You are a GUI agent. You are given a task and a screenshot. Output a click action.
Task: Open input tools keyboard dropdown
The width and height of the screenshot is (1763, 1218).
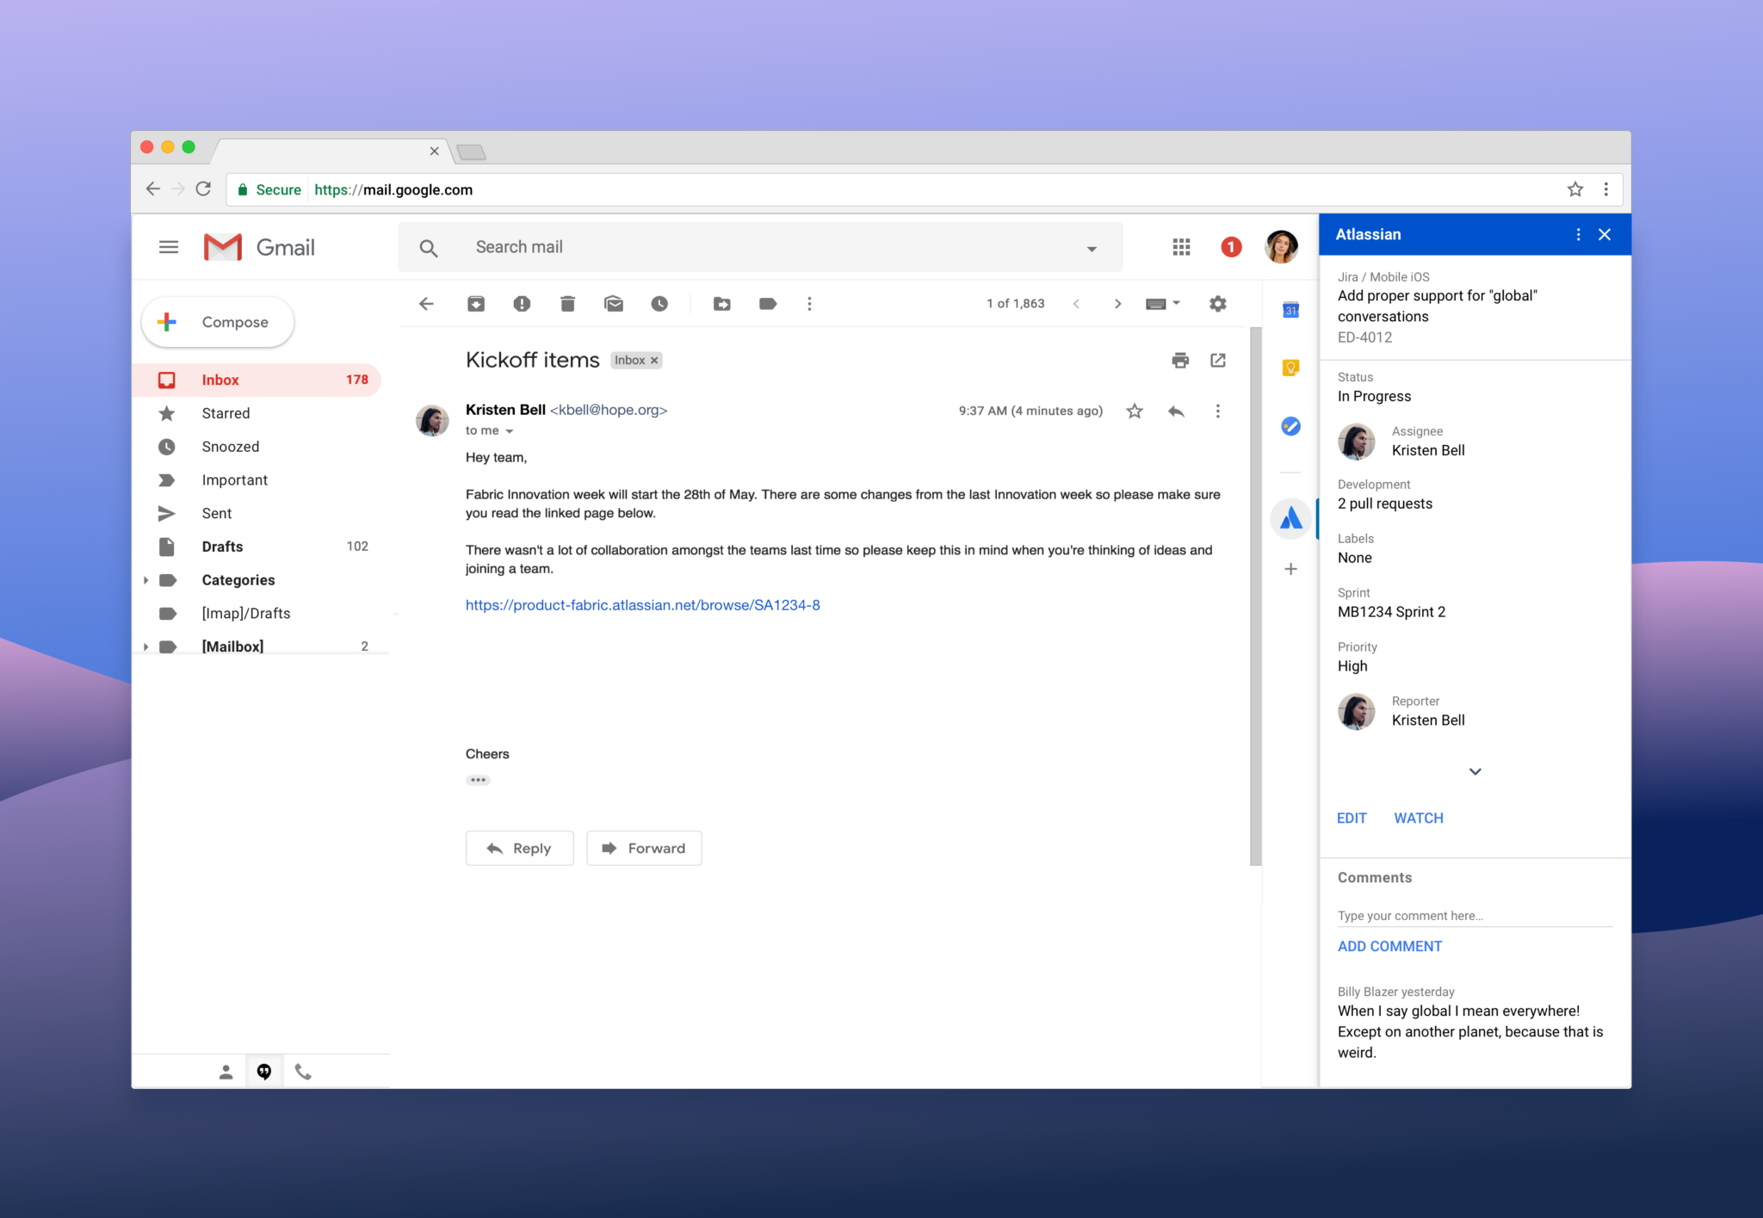pos(1163,304)
